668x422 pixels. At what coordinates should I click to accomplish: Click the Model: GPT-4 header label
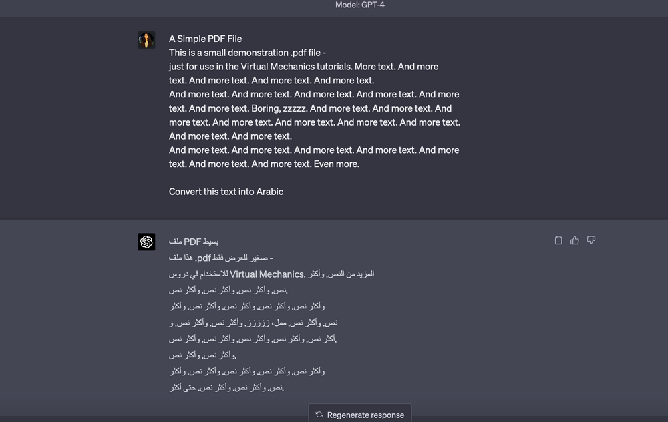[x=359, y=5]
